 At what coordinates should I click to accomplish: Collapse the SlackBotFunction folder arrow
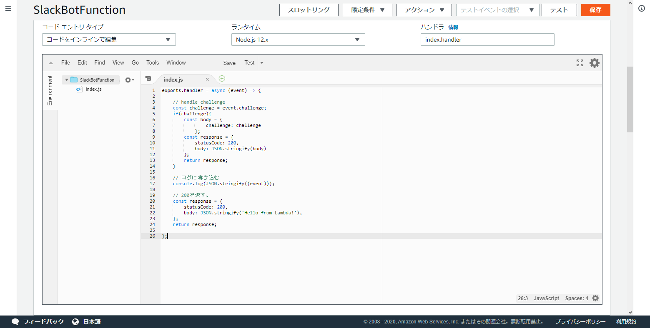(x=67, y=80)
